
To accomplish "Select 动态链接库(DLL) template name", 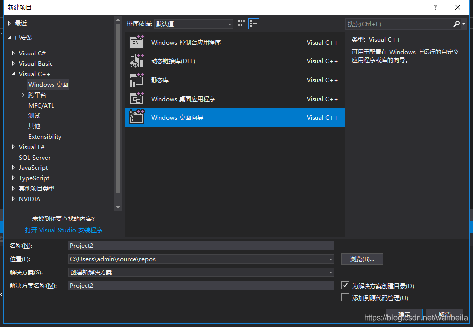I will (173, 61).
